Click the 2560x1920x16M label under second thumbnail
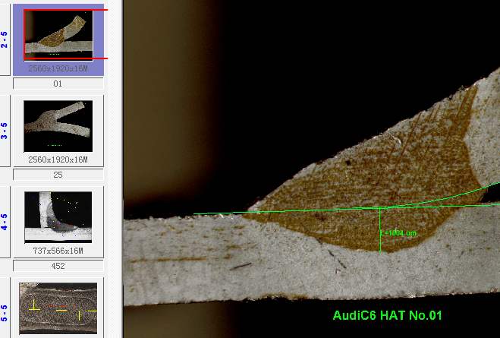 [58, 160]
